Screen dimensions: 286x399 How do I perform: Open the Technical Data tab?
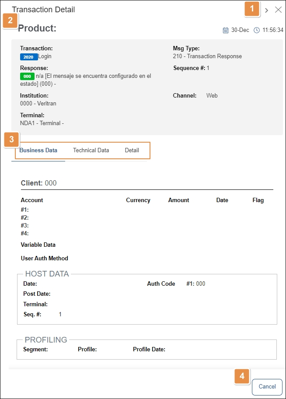click(x=91, y=150)
